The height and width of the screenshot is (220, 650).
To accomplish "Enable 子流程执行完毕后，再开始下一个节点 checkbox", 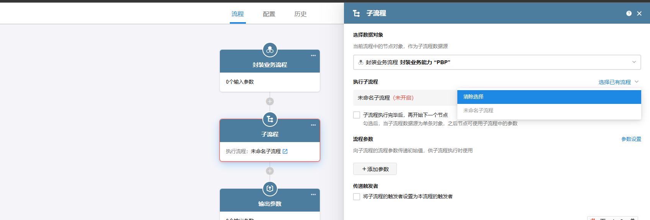I will pyautogui.click(x=357, y=115).
